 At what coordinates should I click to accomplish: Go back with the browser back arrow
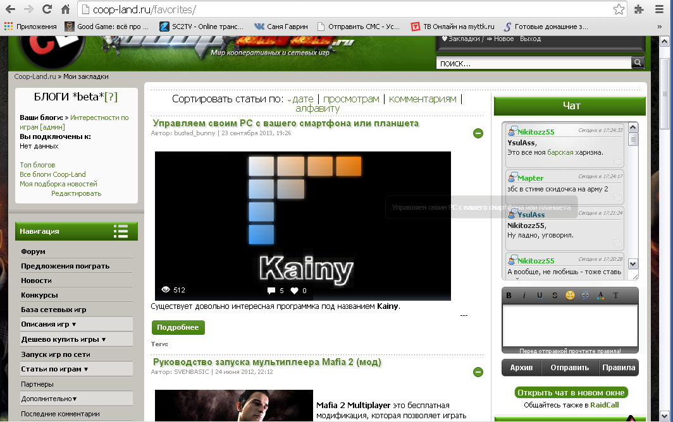[10, 9]
